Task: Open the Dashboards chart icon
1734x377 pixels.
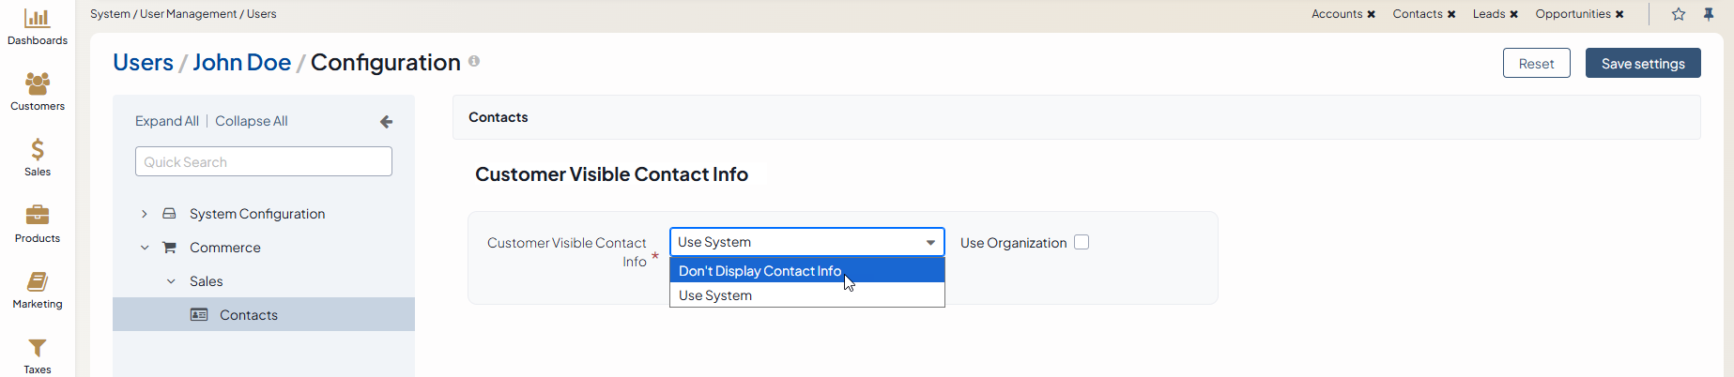Action: coord(37,19)
